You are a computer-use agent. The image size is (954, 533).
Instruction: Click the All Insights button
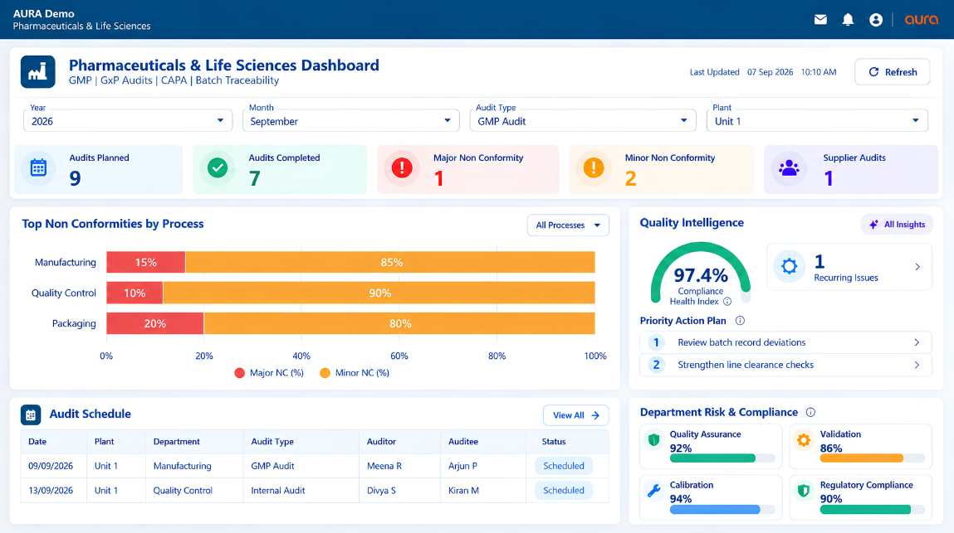pos(897,225)
